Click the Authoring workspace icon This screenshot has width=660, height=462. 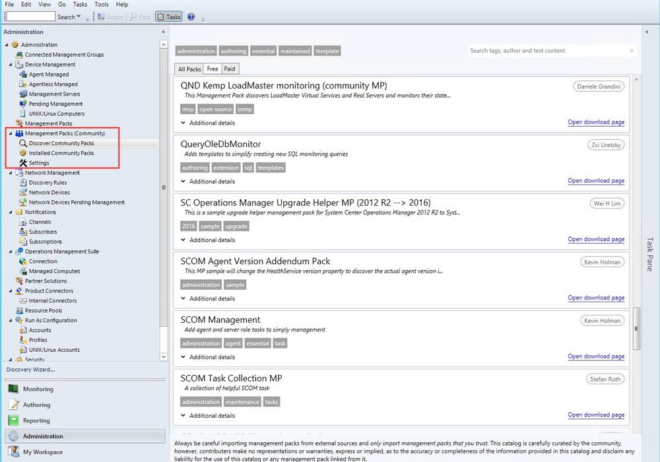[x=13, y=405]
